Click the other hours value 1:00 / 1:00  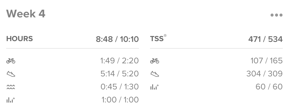[120, 100]
